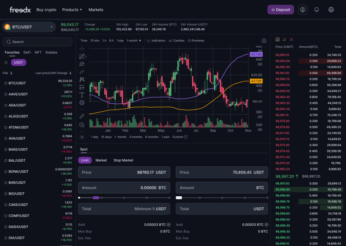Screen dimensions: 346x246
Task: Favorite the BONK/USDT pair star
Action: click(x=6, y=172)
